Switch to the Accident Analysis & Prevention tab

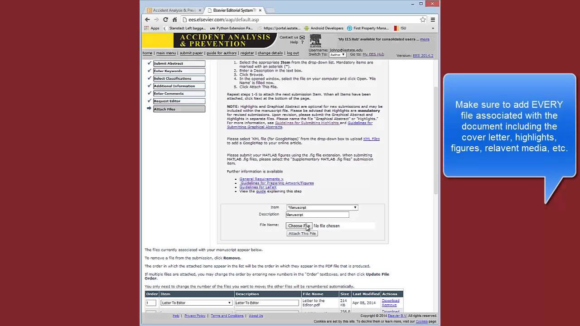point(174,10)
